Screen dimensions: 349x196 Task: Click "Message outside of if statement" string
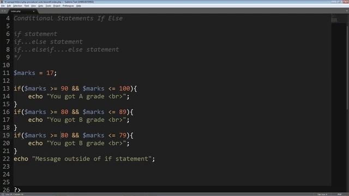pos(92,158)
